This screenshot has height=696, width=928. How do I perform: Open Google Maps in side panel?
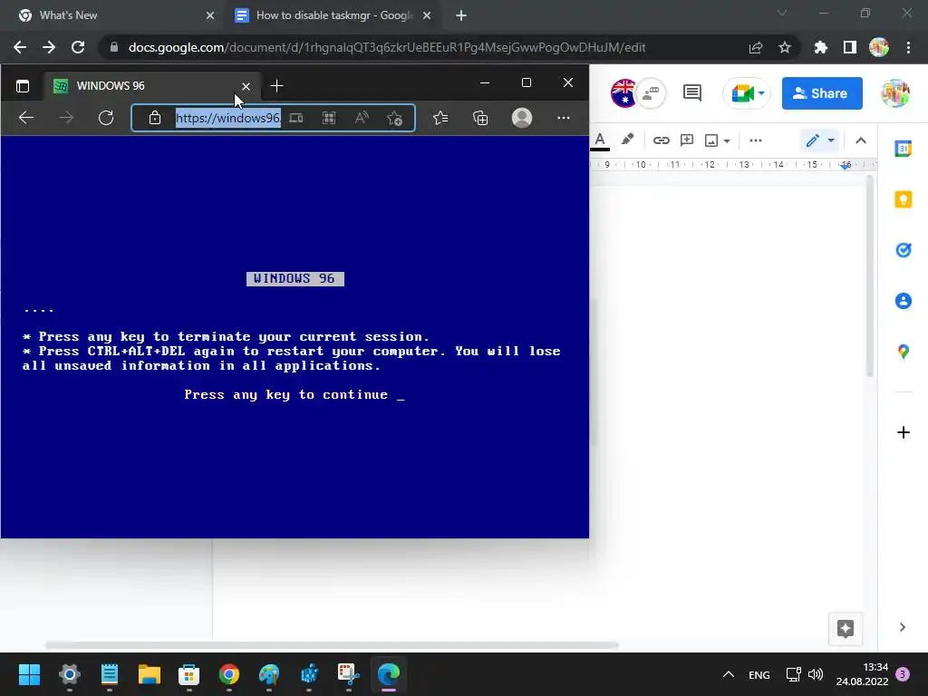(x=904, y=352)
